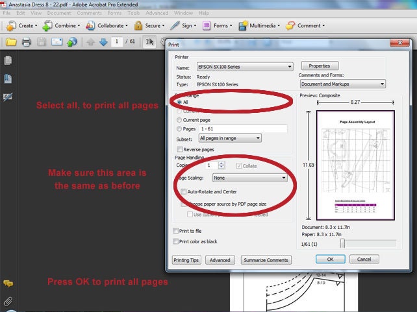The image size is (417, 312).
Task: Click the Print icon in toolbar
Action: tap(27, 42)
